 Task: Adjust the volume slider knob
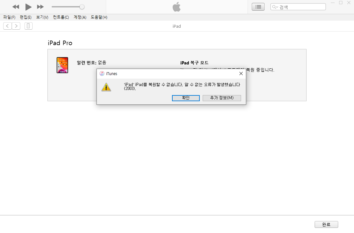point(82,7)
